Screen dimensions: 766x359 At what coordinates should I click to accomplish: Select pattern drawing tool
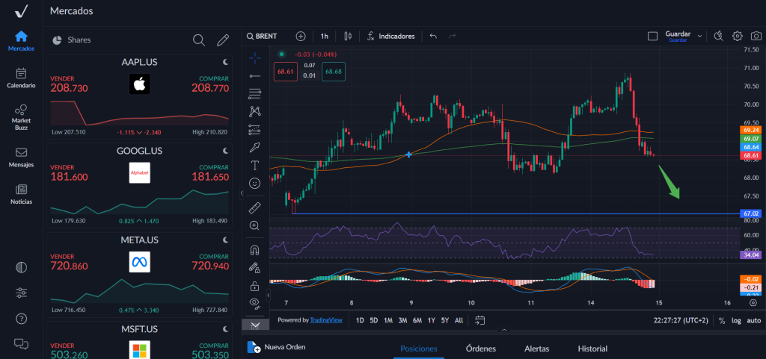coord(254,111)
